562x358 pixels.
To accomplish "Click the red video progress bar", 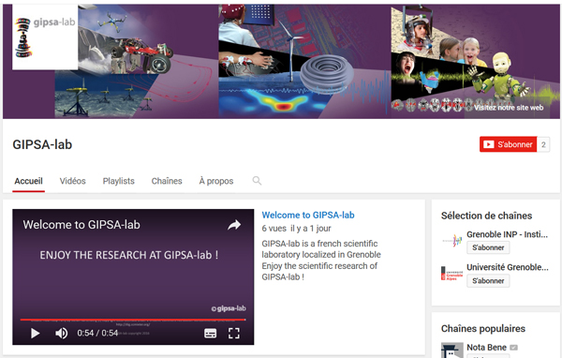I will point(133,319).
